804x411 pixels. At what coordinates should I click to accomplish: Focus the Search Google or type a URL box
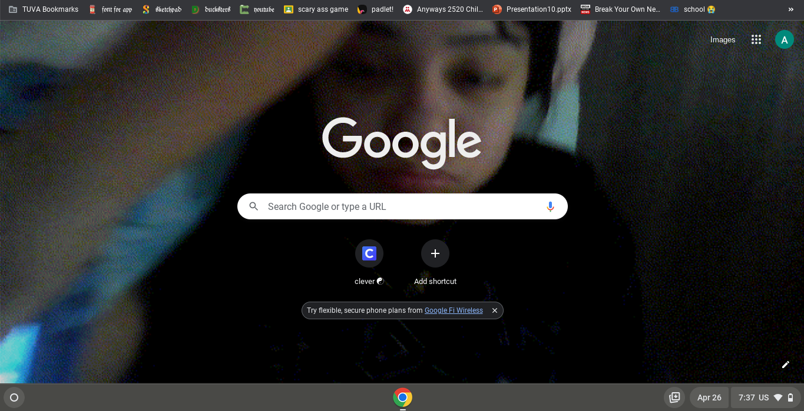click(402, 206)
